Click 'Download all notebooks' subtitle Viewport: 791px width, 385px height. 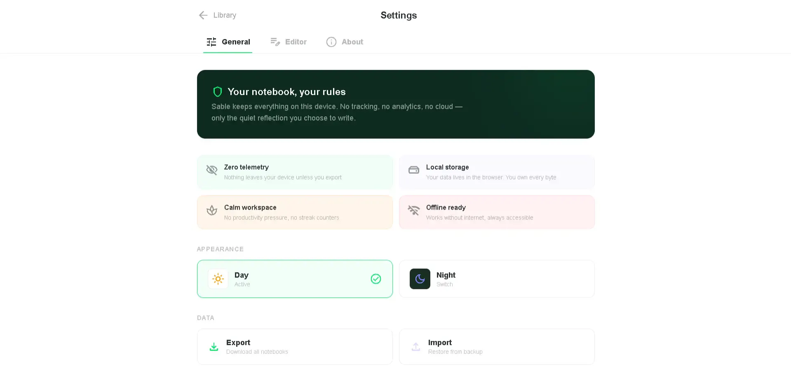[257, 352]
